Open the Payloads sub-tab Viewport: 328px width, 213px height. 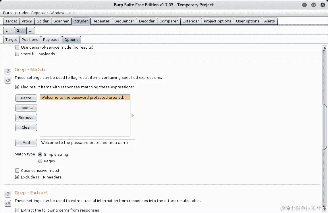point(51,40)
